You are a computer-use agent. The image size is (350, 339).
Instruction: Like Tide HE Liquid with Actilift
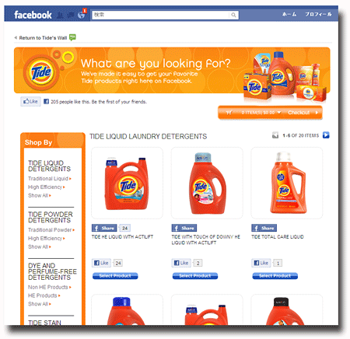(101, 263)
